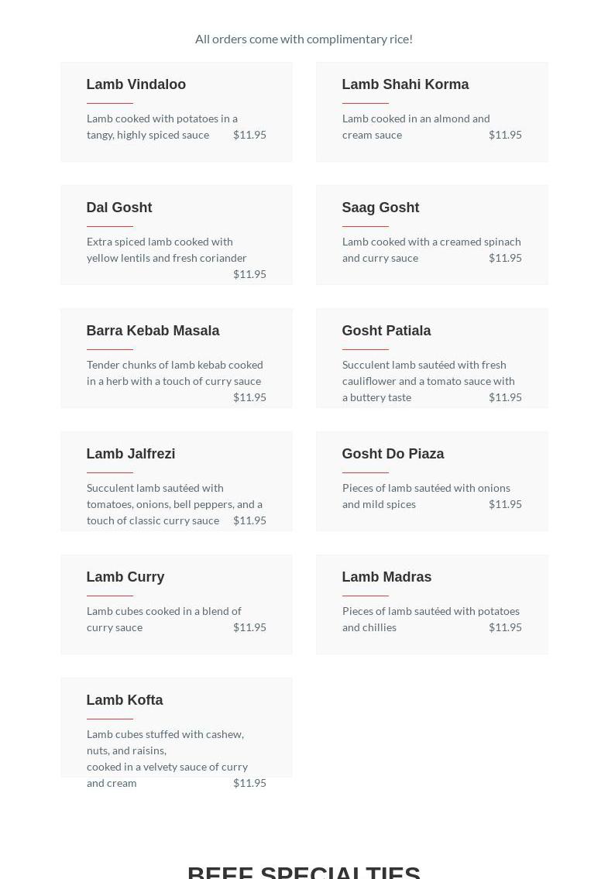The image size is (608, 879).
Task: Click the Beef Specialties section heading
Action: point(304,871)
